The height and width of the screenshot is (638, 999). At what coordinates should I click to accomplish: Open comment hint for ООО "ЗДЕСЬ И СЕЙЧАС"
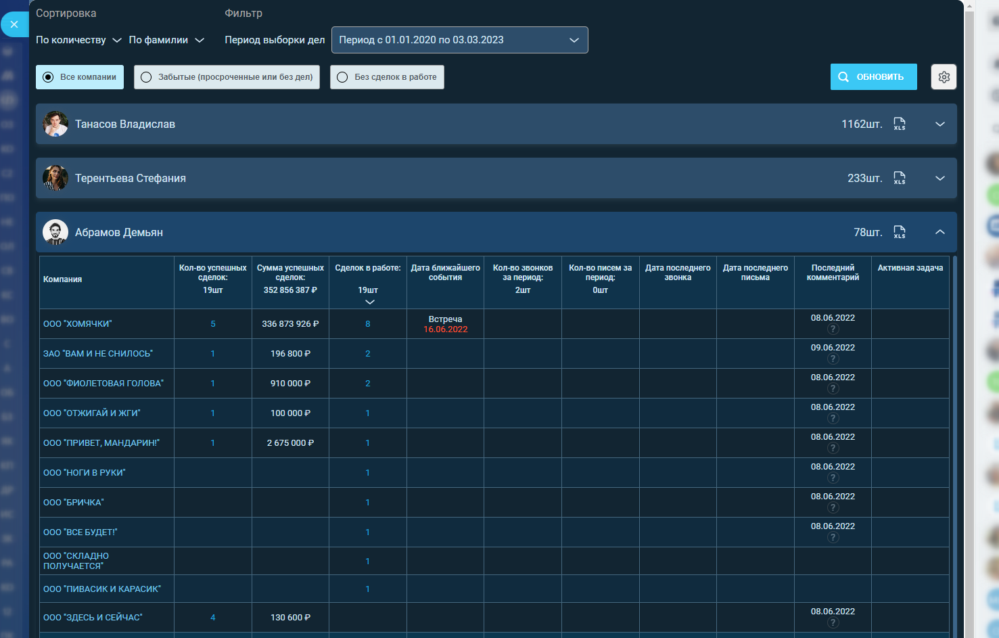point(833,623)
